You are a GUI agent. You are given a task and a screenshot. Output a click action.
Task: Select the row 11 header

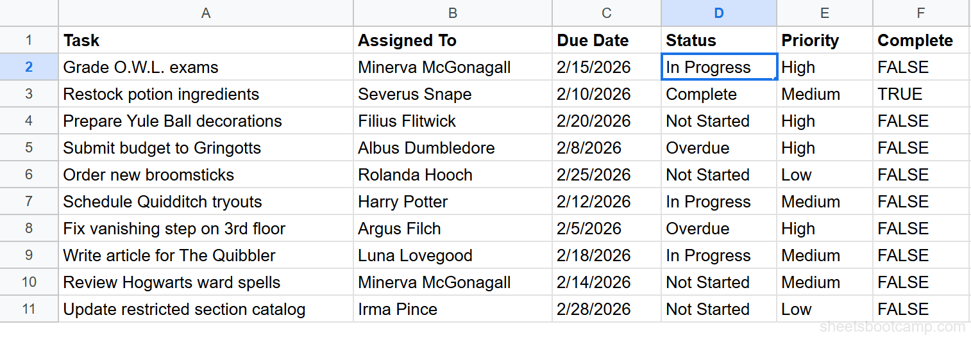(x=29, y=309)
